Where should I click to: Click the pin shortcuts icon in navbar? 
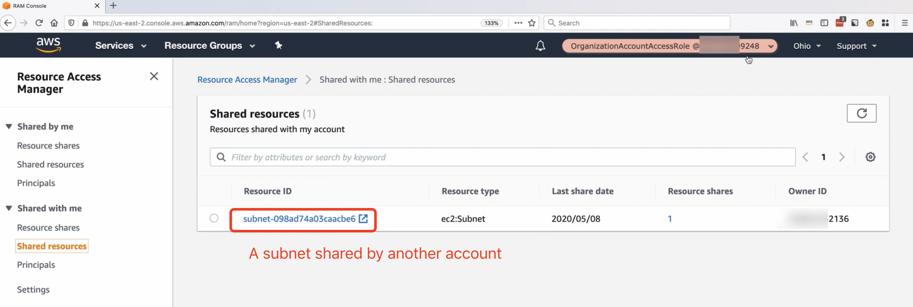click(x=278, y=45)
